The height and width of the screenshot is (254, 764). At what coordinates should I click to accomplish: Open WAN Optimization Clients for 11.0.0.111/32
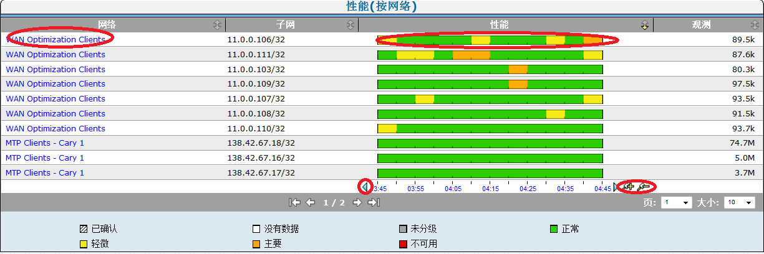pyautogui.click(x=56, y=54)
